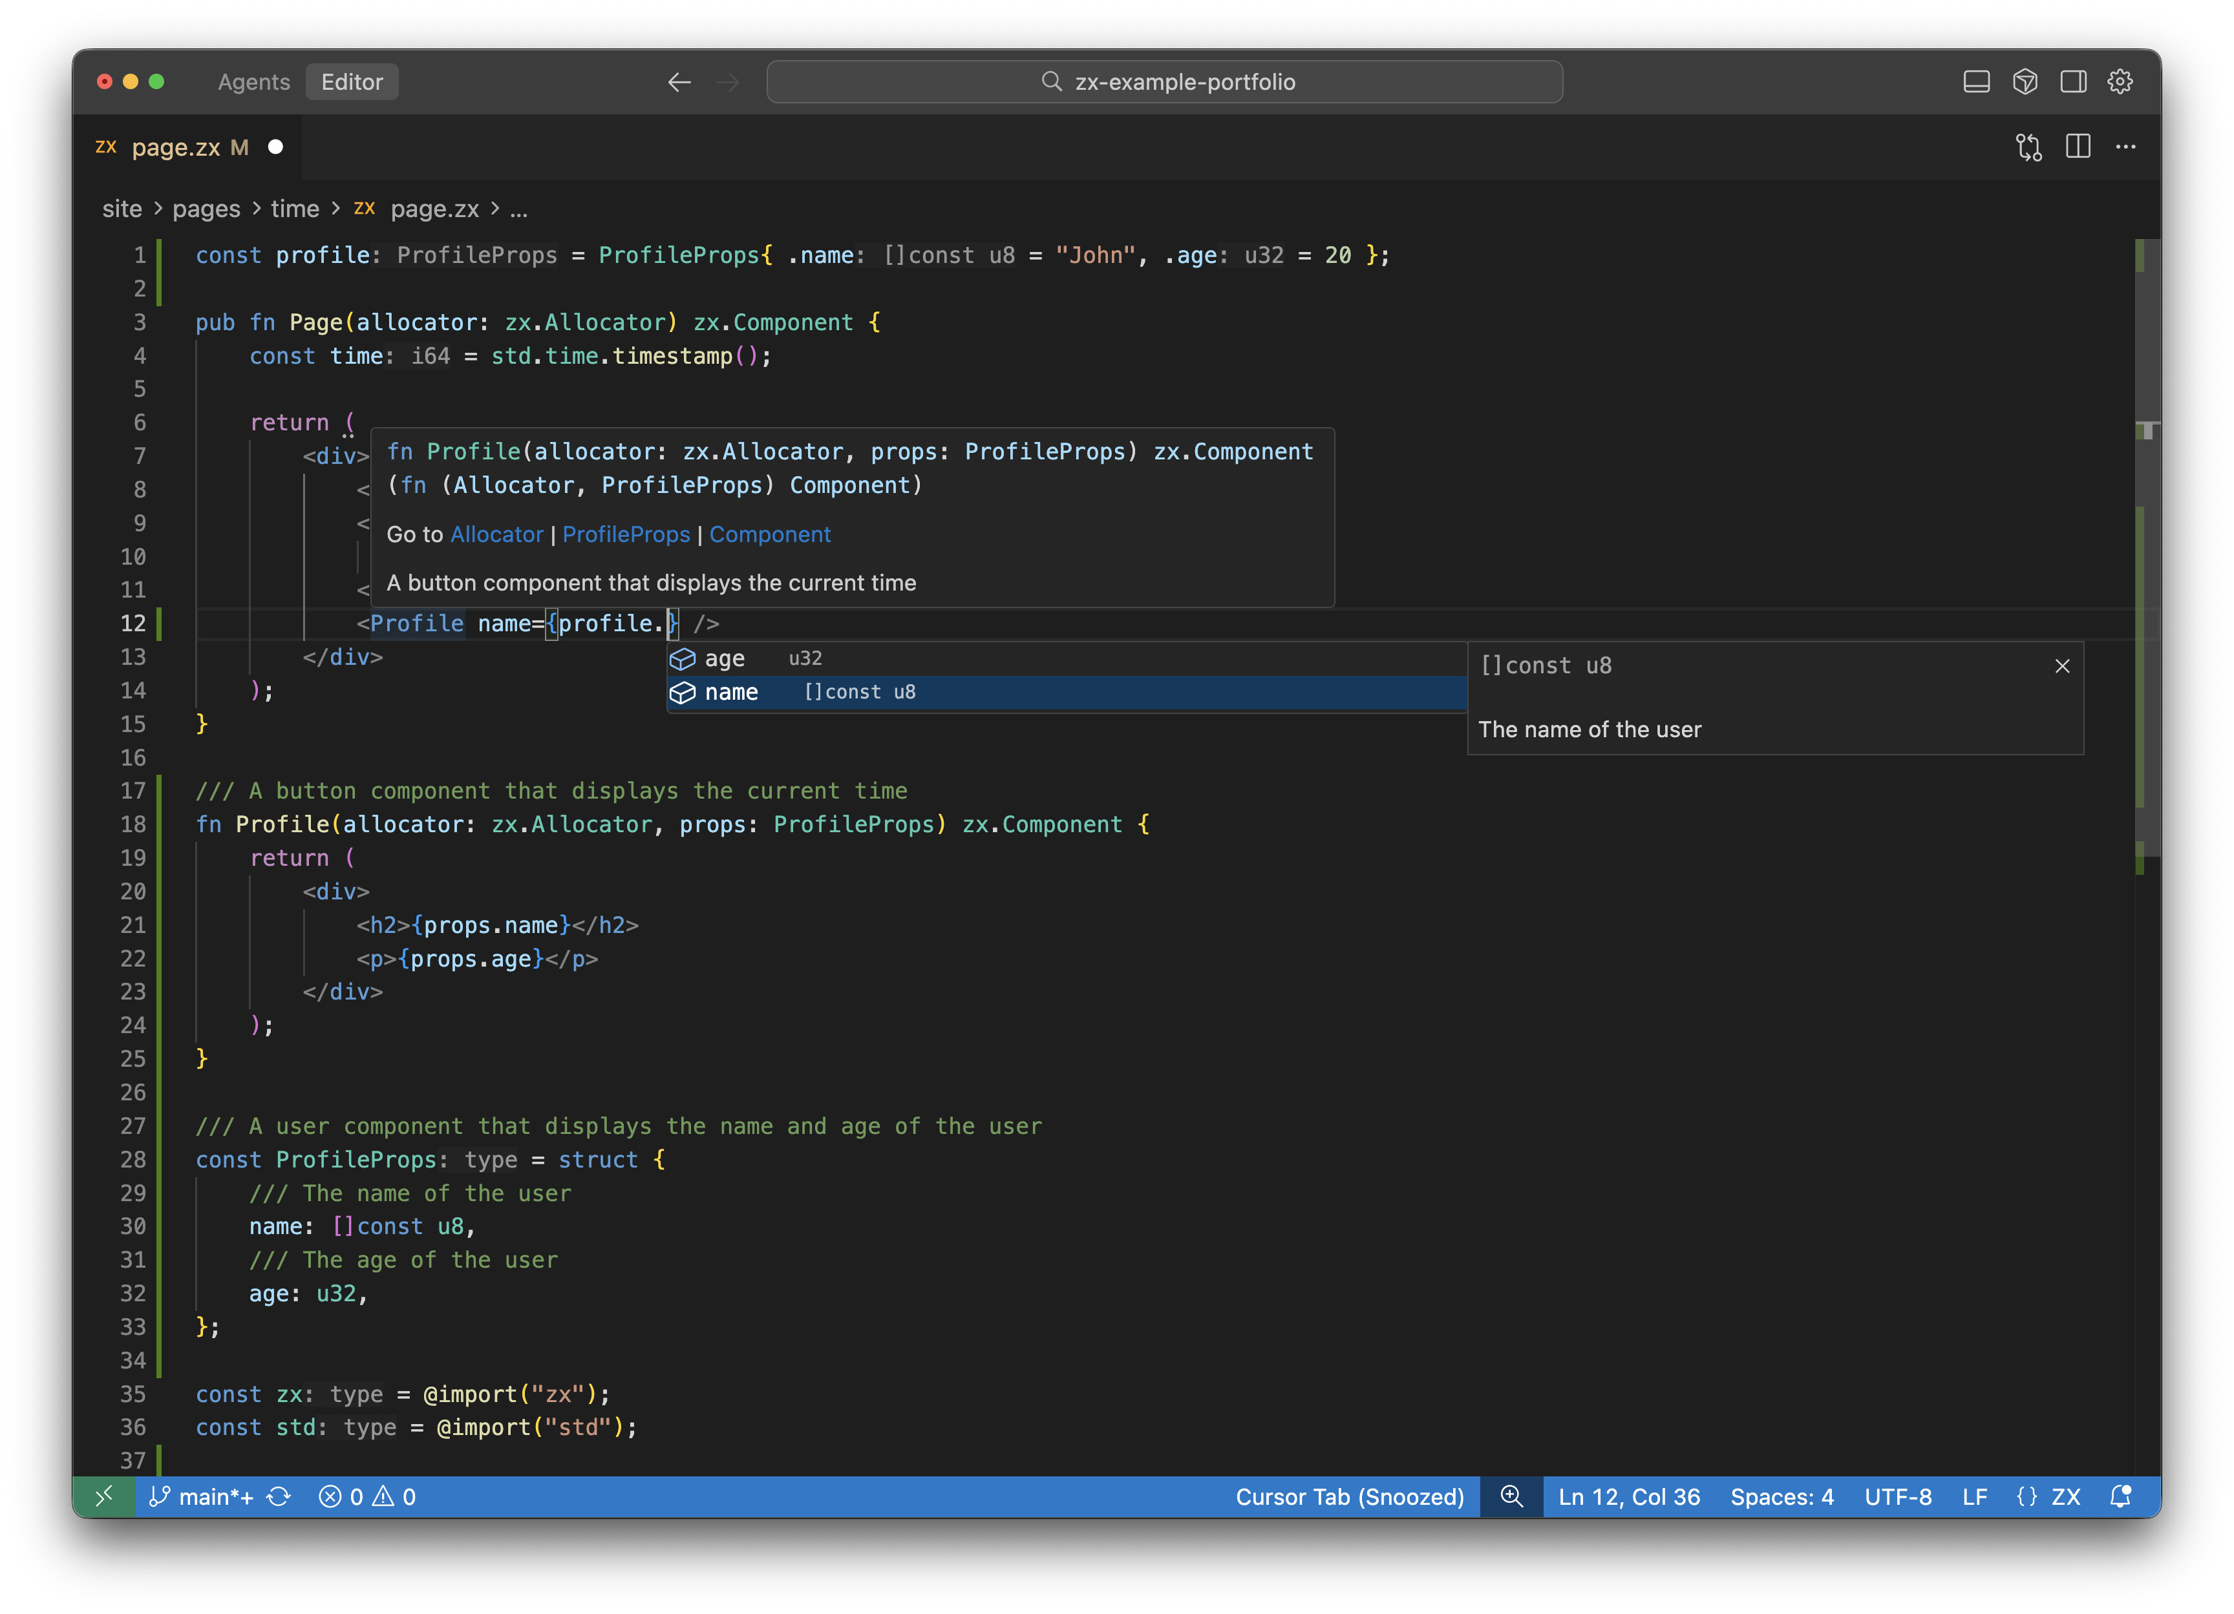Viewport: 2234px width, 1614px height.
Task: Switch to the Agents tab
Action: click(253, 82)
